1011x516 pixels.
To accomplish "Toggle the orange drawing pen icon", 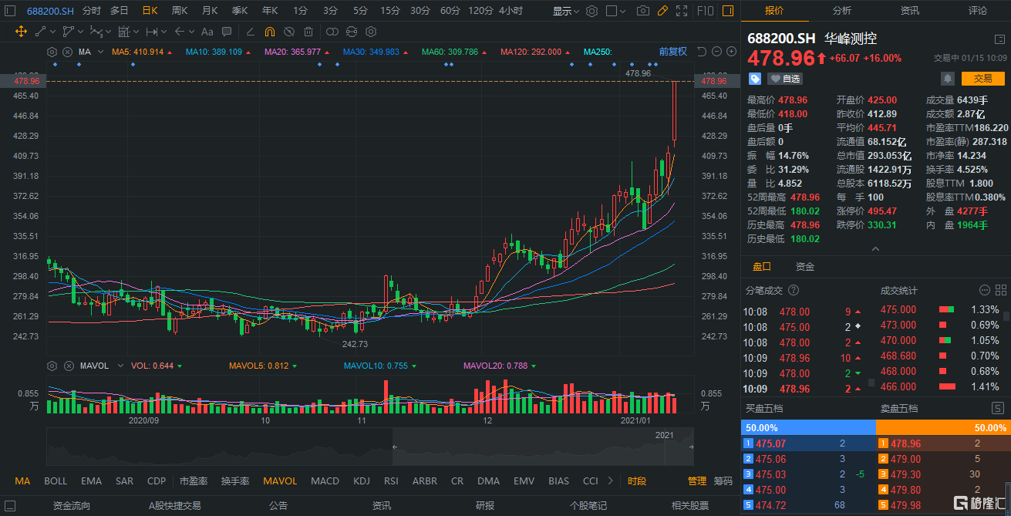I will coord(662,11).
